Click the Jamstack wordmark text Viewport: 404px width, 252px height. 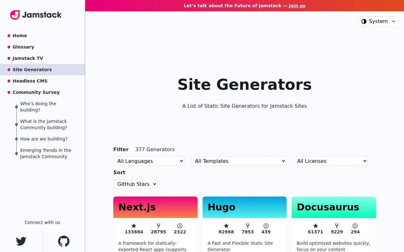click(42, 15)
